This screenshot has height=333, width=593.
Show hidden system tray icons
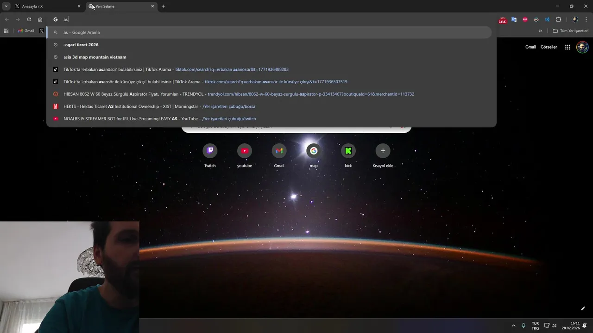click(513, 326)
